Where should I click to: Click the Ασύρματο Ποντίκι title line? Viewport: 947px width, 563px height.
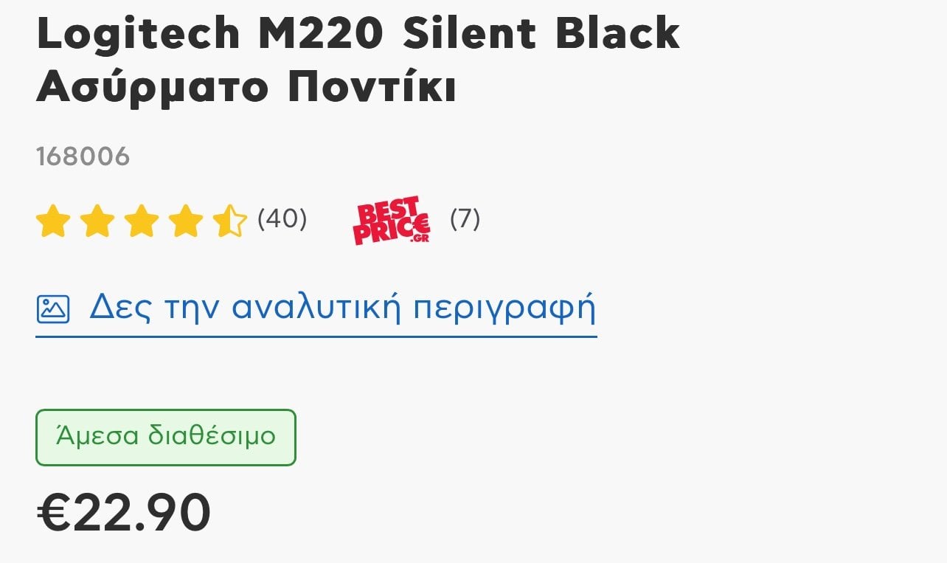(246, 86)
